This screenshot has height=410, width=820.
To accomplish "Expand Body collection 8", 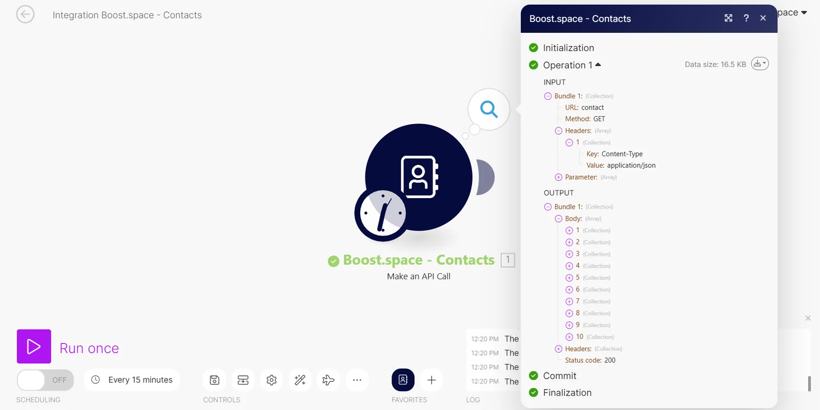I will click(x=569, y=313).
